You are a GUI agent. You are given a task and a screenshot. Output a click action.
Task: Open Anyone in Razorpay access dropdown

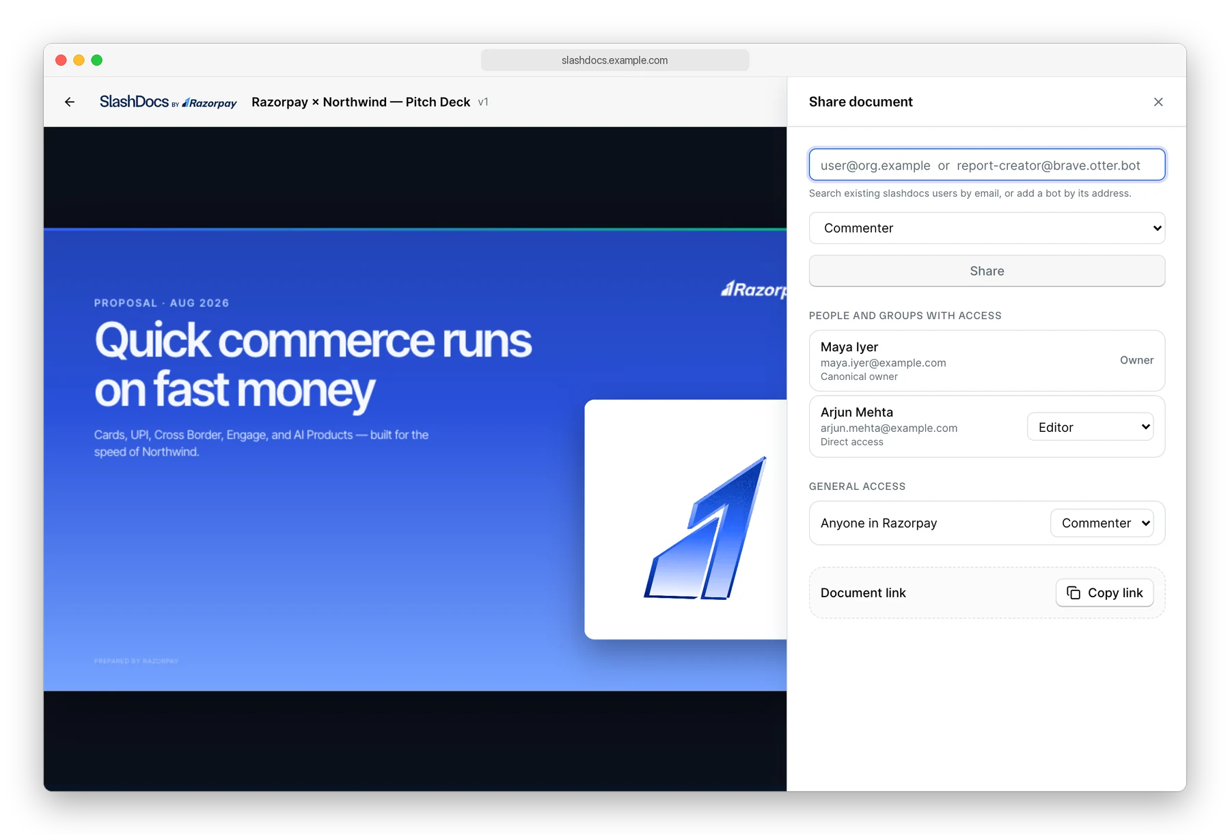1102,523
